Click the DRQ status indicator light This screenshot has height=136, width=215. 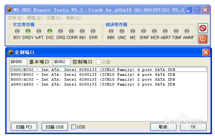[61, 31]
